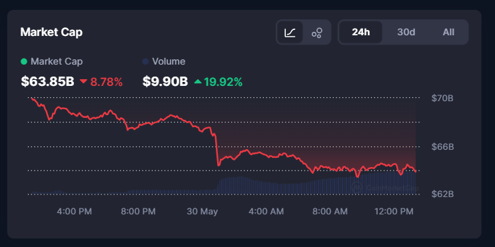Click the red down arrow beside 8.78%
Image resolution: width=495 pixels, height=247 pixels.
coord(83,81)
